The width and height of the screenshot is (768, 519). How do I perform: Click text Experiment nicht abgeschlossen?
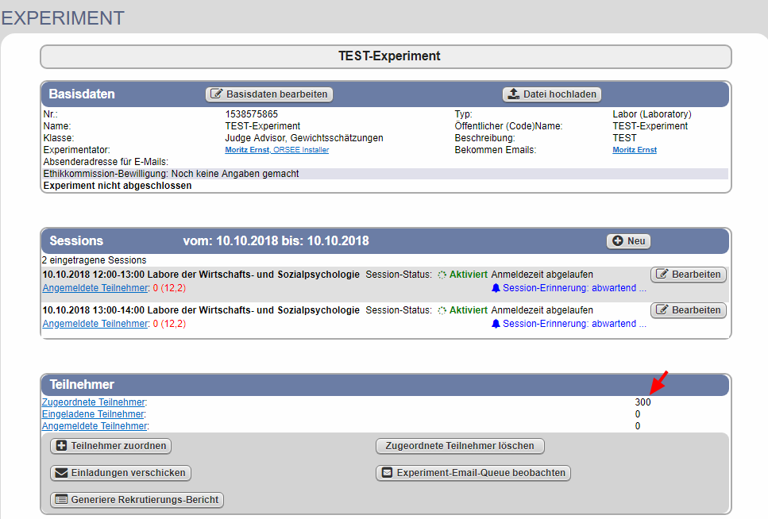click(118, 186)
